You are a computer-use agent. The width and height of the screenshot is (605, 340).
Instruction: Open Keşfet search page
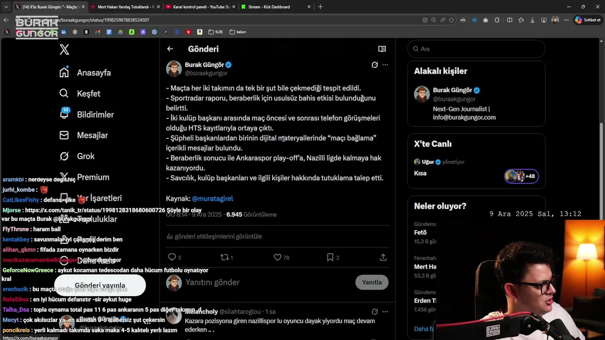(80, 93)
